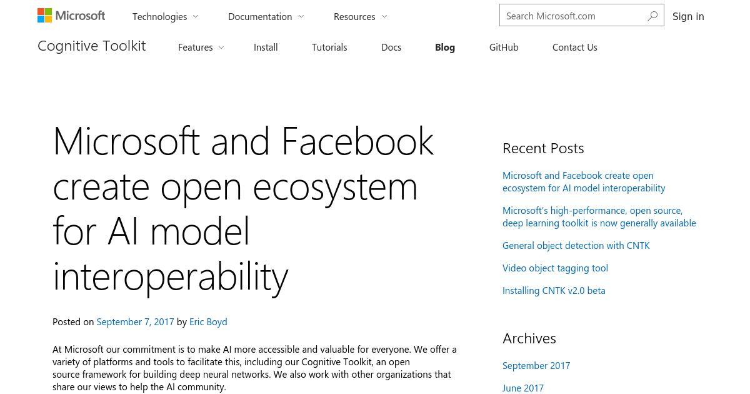The image size is (750, 394).
Task: Click the search magnifier icon
Action: (652, 16)
